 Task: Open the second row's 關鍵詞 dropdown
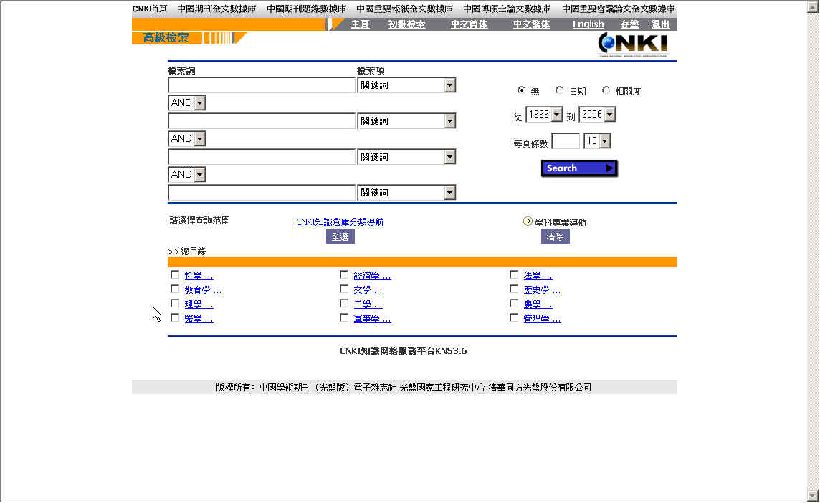pyautogui.click(x=406, y=121)
